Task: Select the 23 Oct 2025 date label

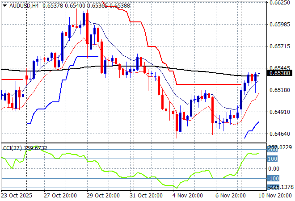Action: (x=17, y=196)
